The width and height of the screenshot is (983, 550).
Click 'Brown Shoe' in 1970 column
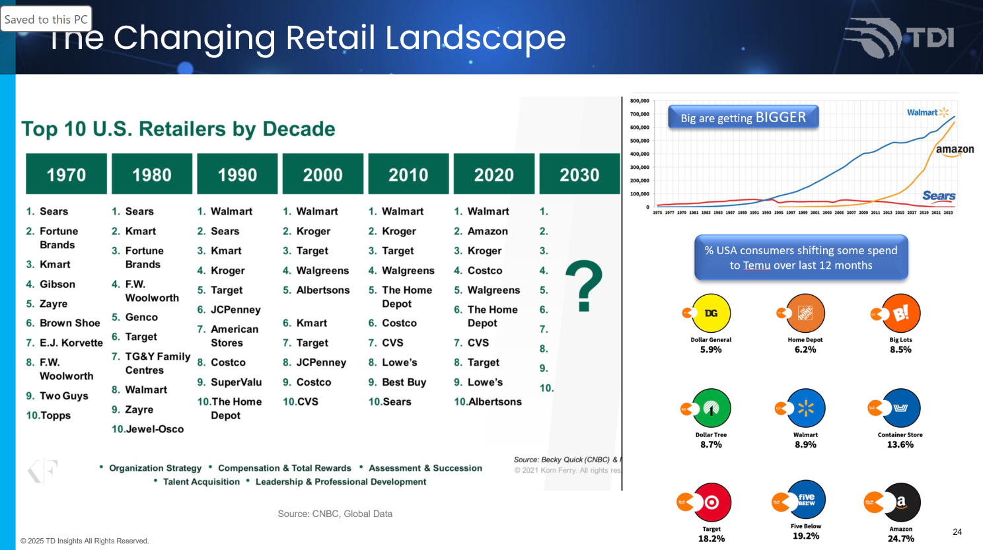pyautogui.click(x=70, y=323)
